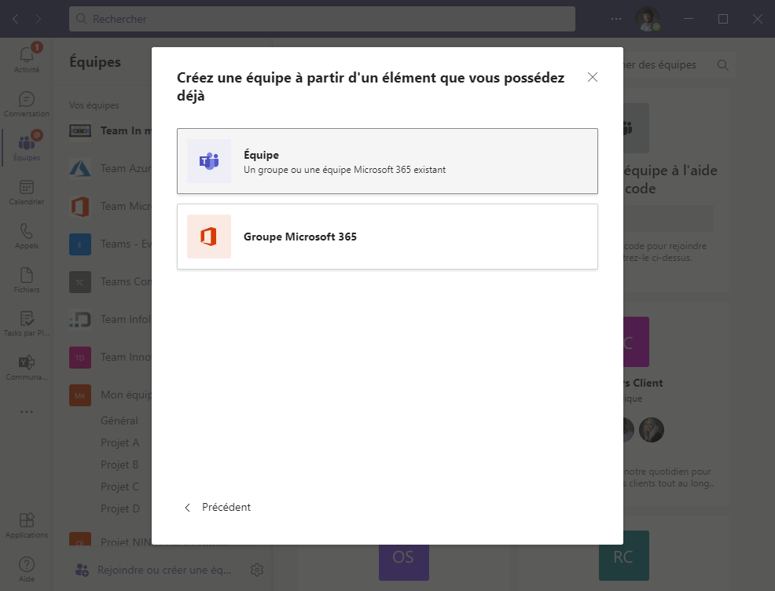This screenshot has height=591, width=775.
Task: Open Activité in the sidebar
Action: pyautogui.click(x=27, y=59)
